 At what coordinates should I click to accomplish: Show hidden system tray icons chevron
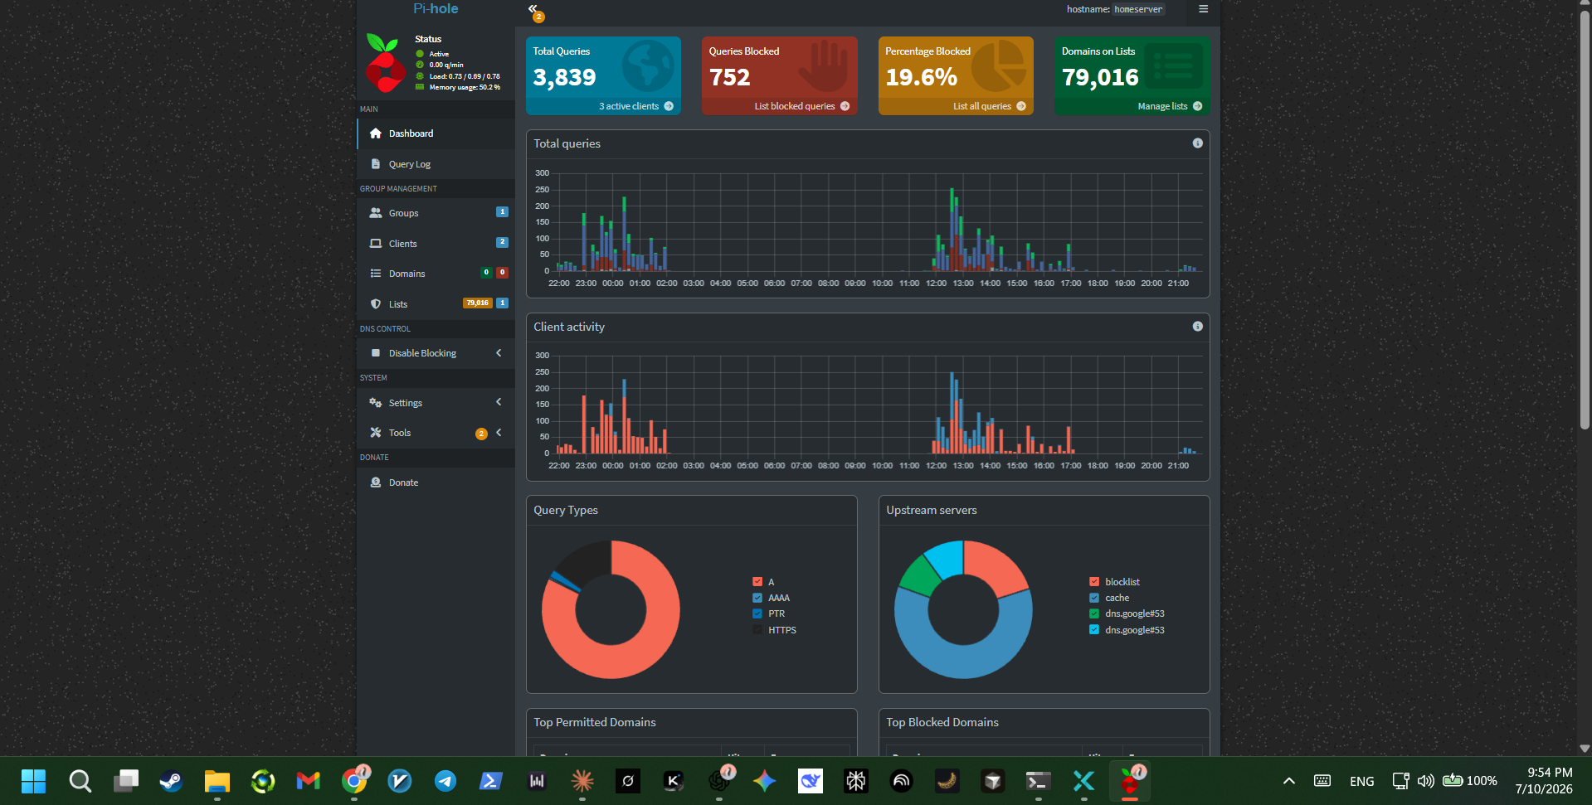[1288, 781]
